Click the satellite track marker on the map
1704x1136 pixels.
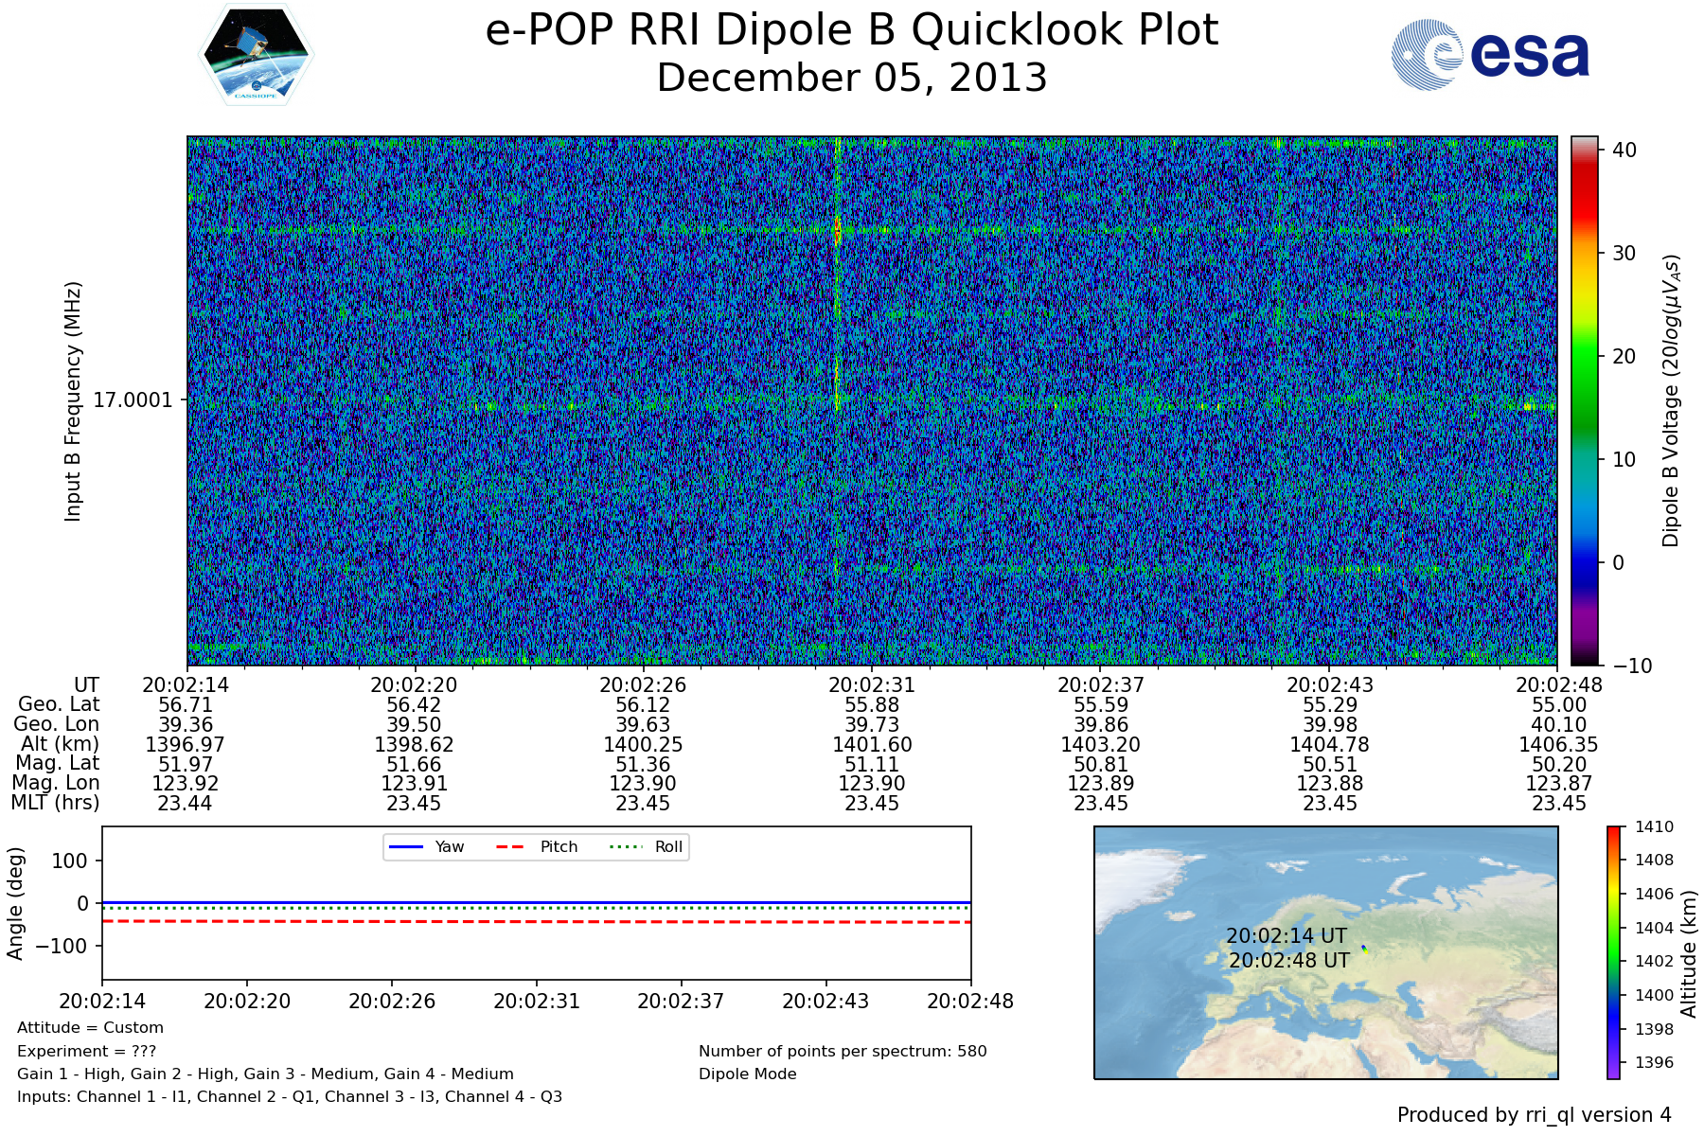click(1364, 949)
